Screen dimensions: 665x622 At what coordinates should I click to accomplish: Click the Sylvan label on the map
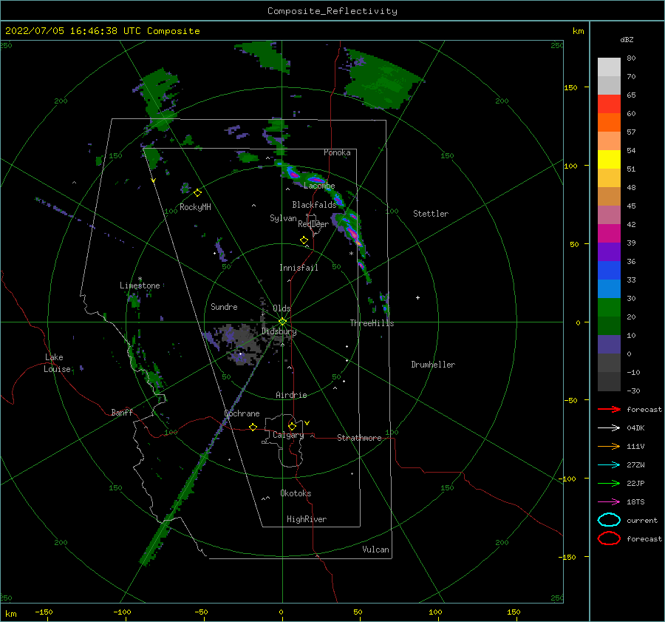coord(283,218)
